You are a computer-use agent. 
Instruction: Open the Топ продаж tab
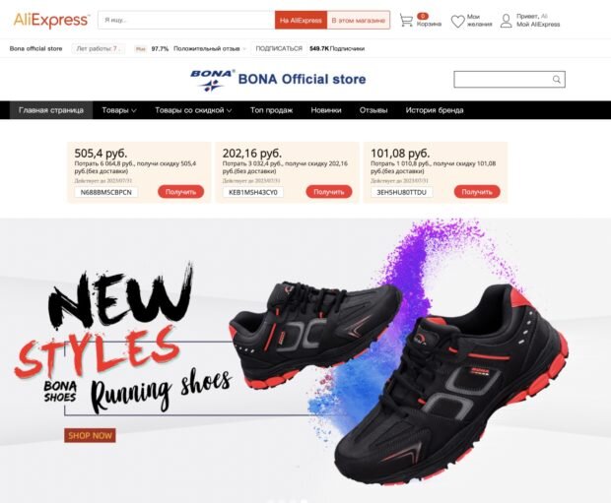(x=271, y=110)
